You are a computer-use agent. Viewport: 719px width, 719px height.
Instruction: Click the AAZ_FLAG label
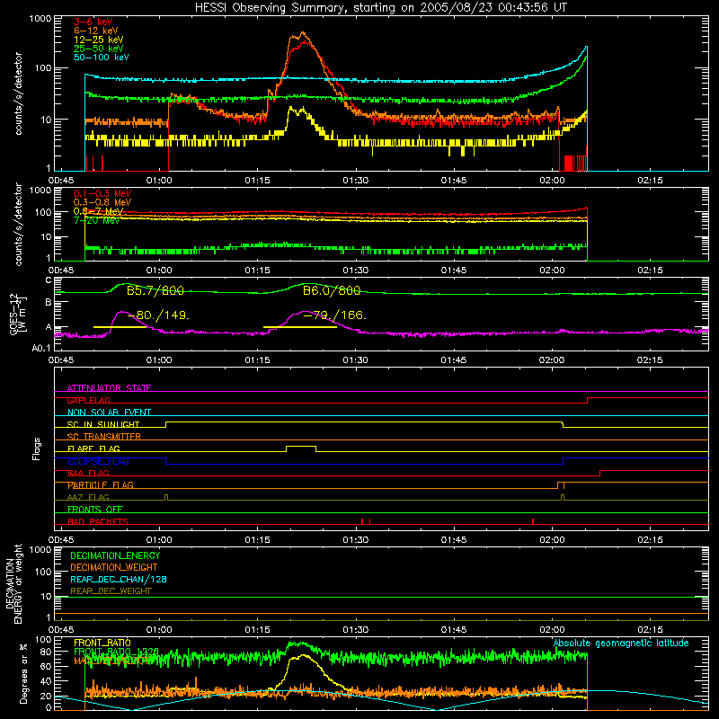click(88, 498)
